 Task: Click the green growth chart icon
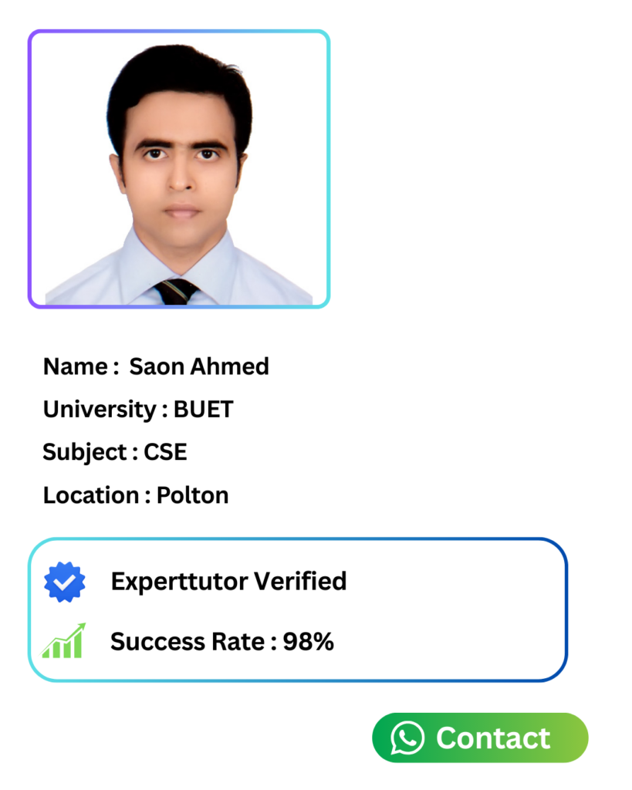coord(63,640)
